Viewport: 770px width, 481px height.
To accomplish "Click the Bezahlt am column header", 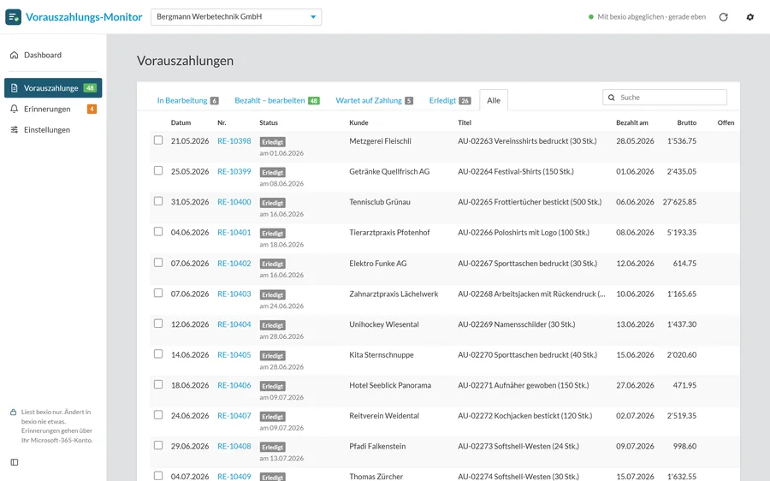I will (632, 123).
